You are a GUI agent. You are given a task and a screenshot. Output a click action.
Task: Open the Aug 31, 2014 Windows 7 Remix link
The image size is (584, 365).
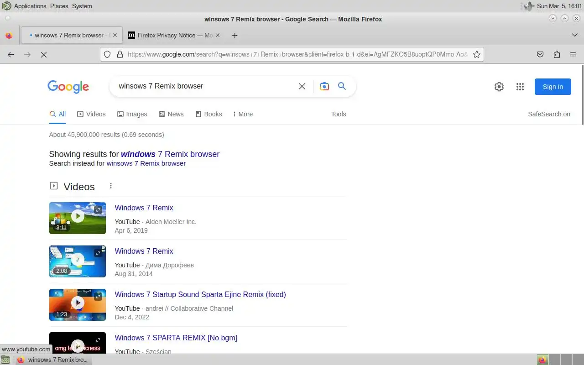tap(144, 251)
